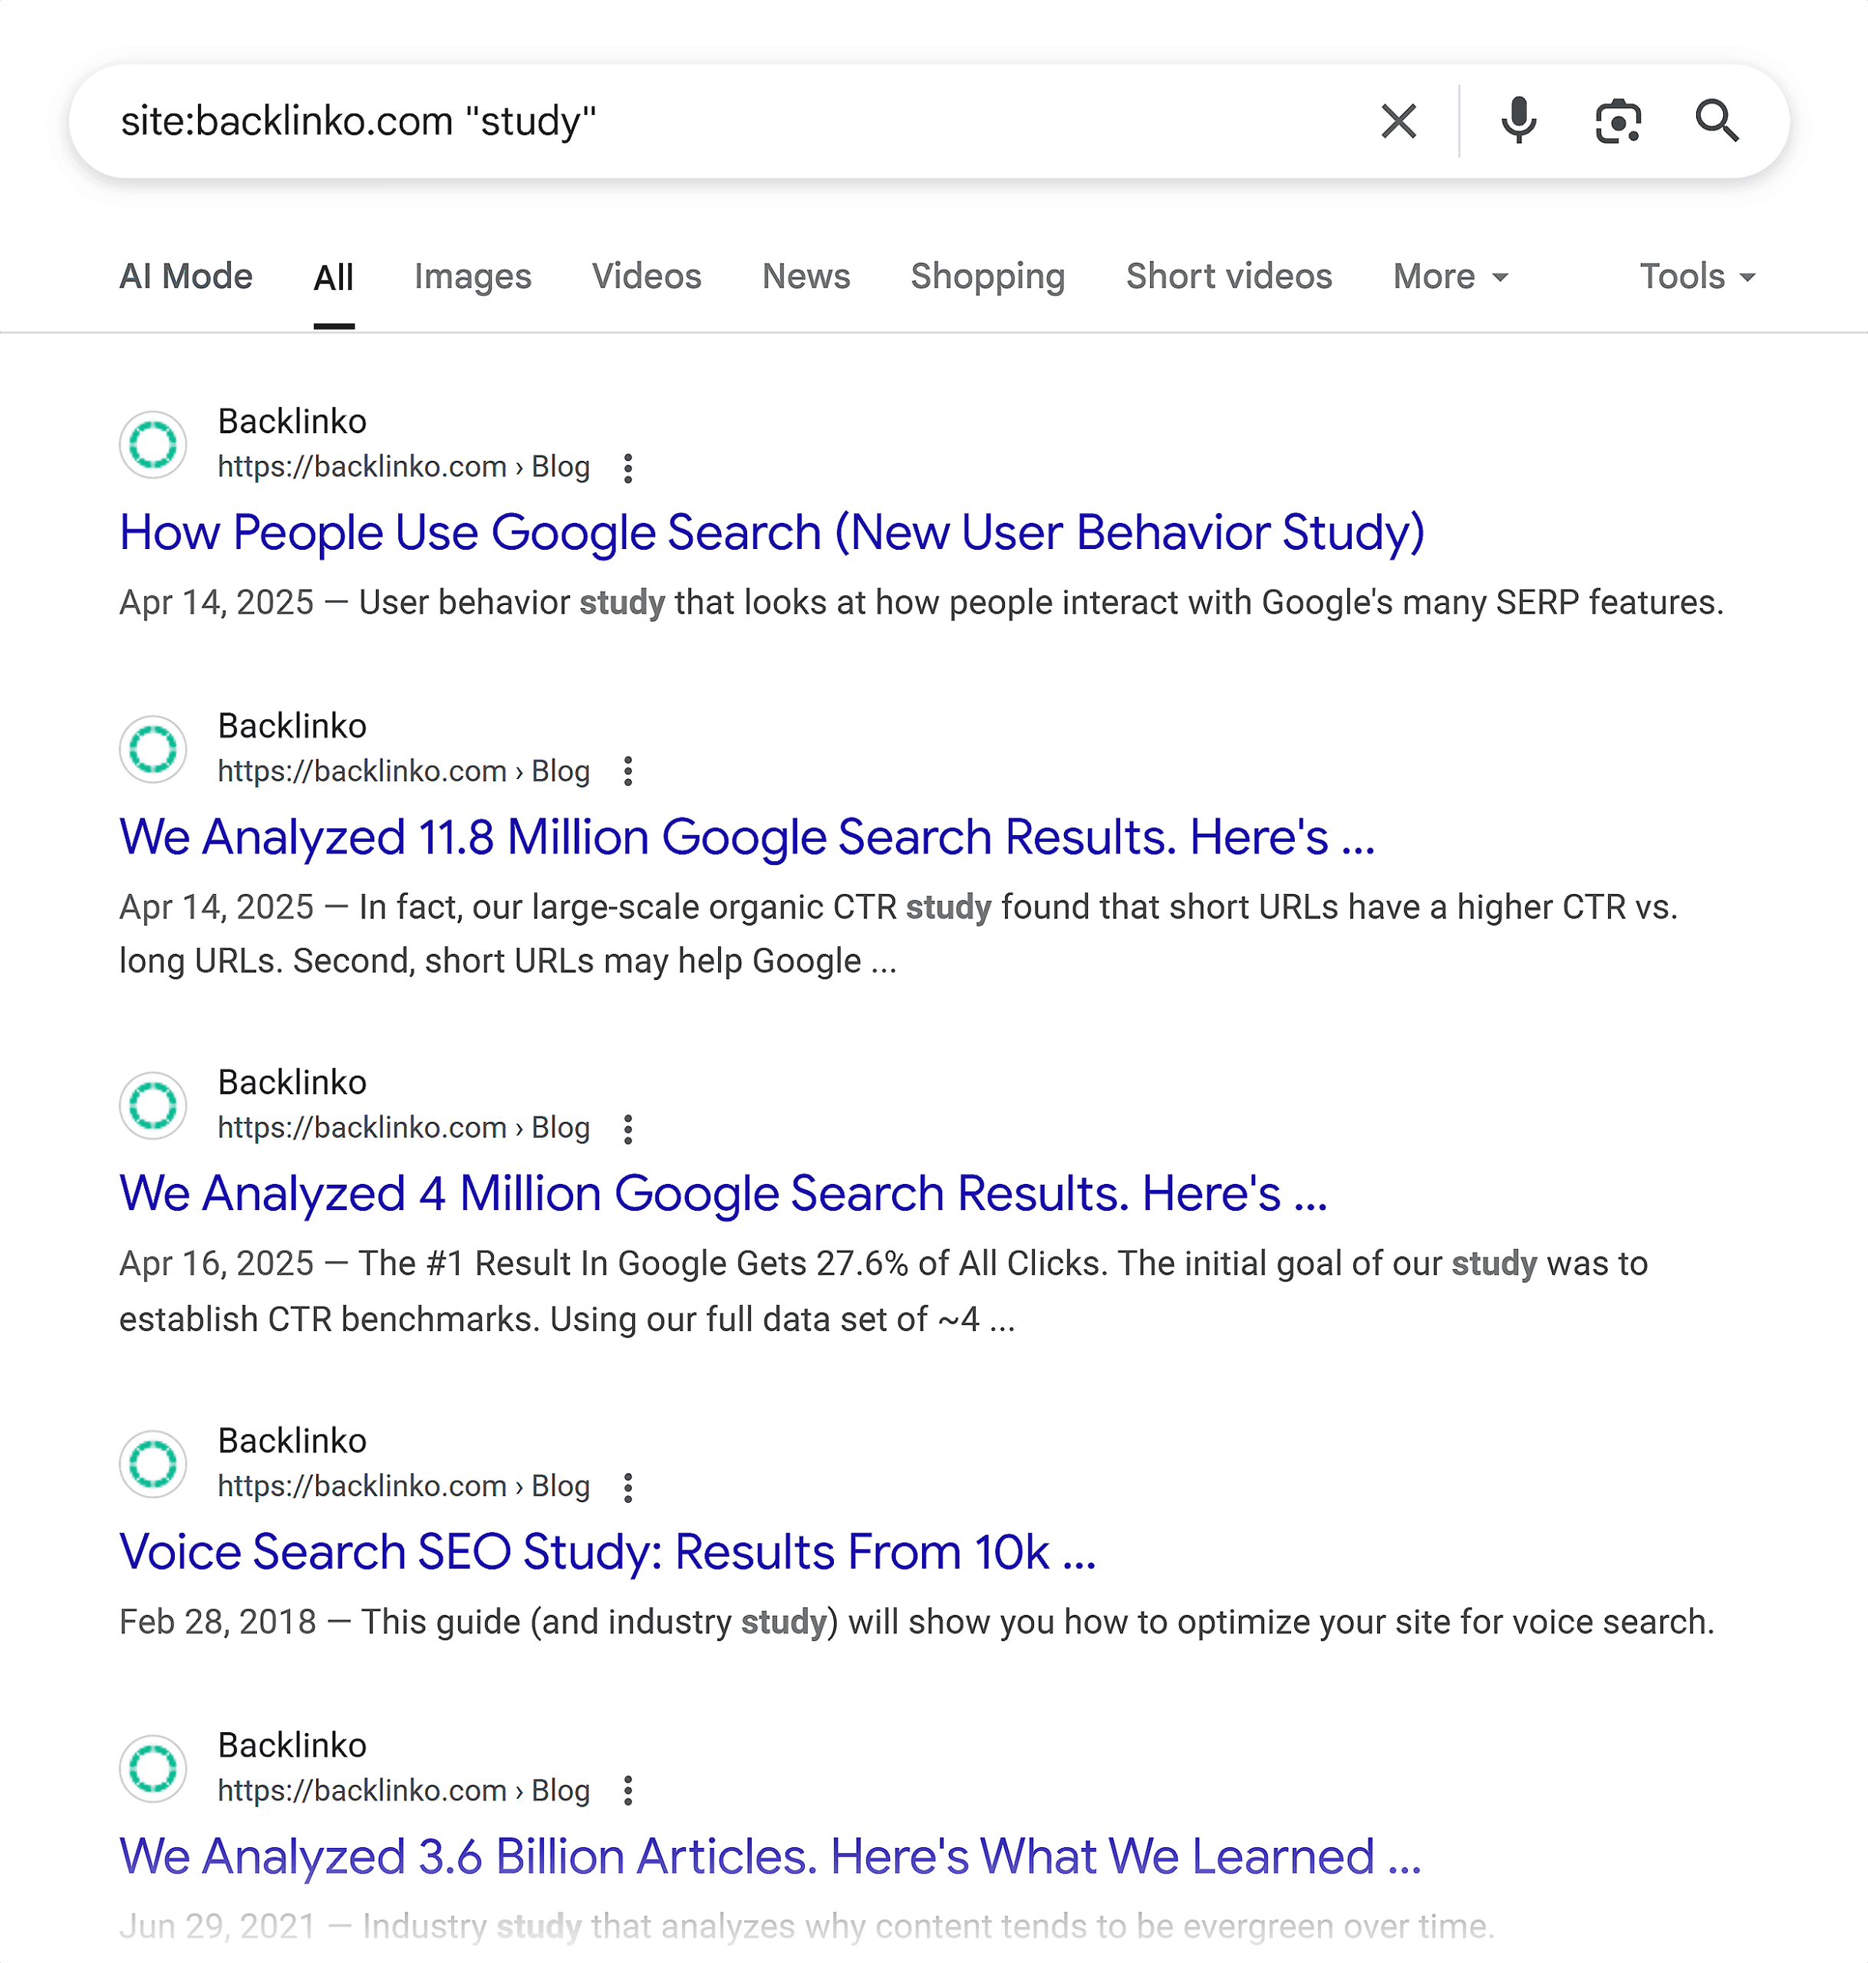This screenshot has width=1868, height=1963.
Task: Click the snippet about short URLs having higher CTR
Action: [x=899, y=934]
